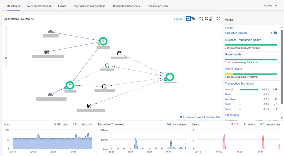Click the auto-fit nodes layout icon

click(x=211, y=19)
